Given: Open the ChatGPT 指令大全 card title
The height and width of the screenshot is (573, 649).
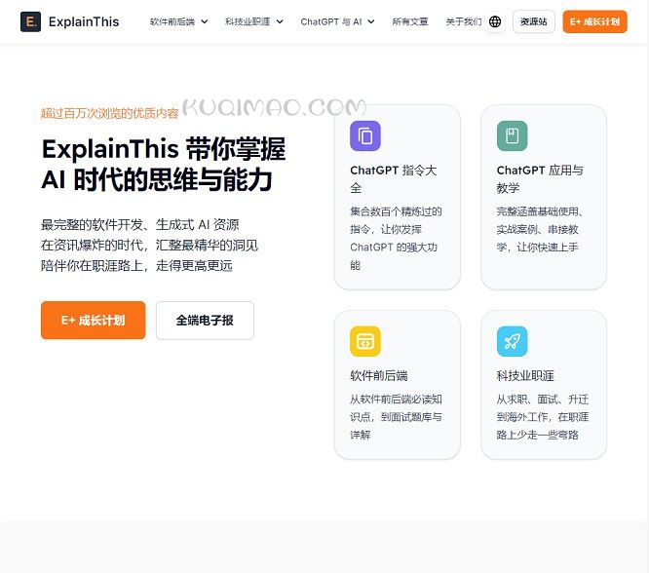Looking at the screenshot, I should [394, 179].
